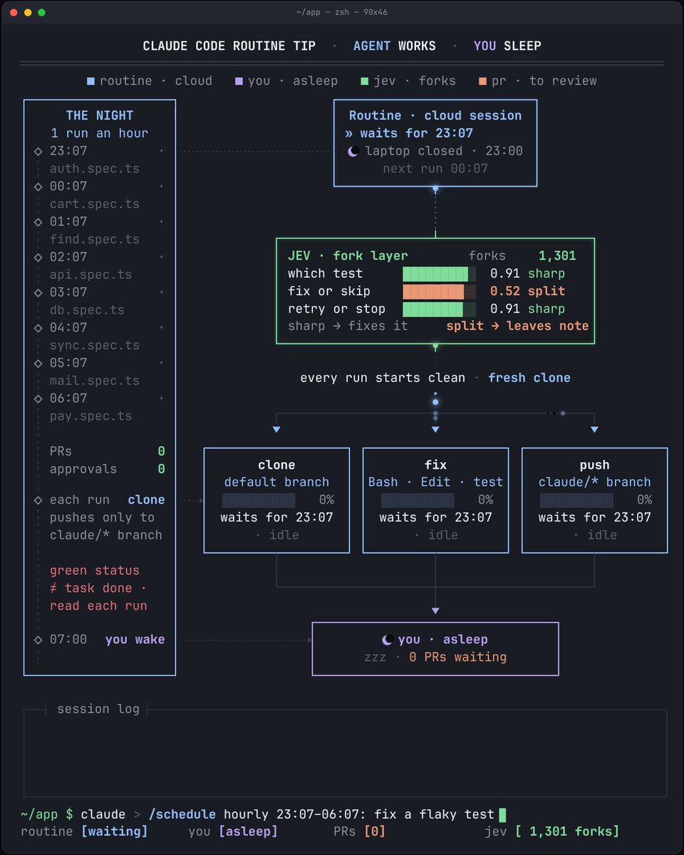Click the 0 PRs waiting text
Screen dimensions: 684x855
click(x=457, y=657)
